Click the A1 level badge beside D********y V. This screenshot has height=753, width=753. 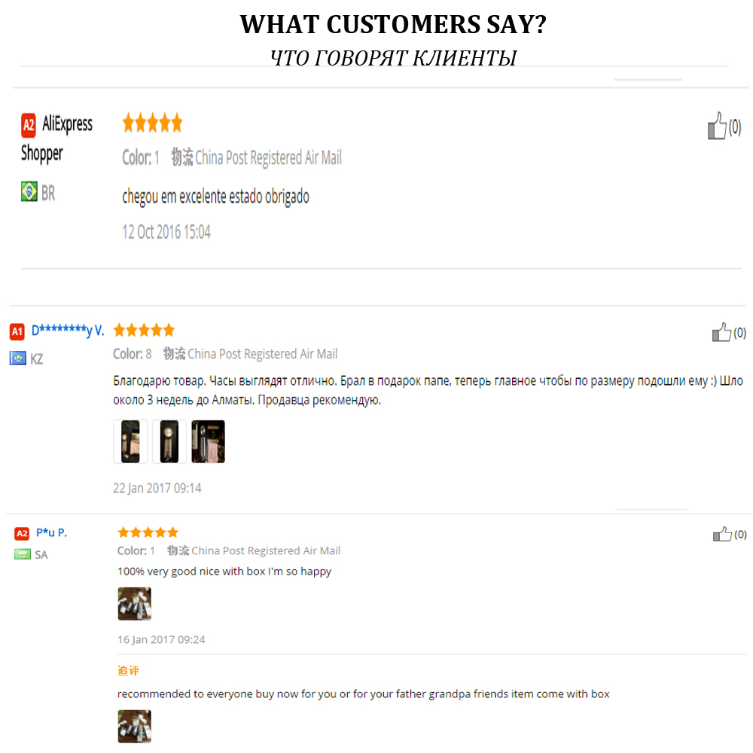point(17,331)
